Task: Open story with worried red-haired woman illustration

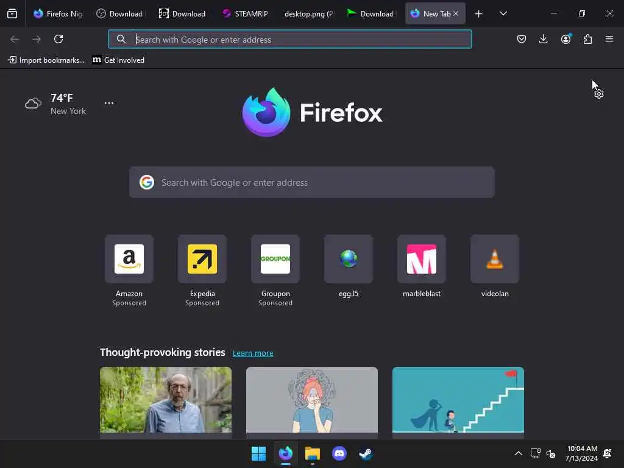Action: pos(312,402)
